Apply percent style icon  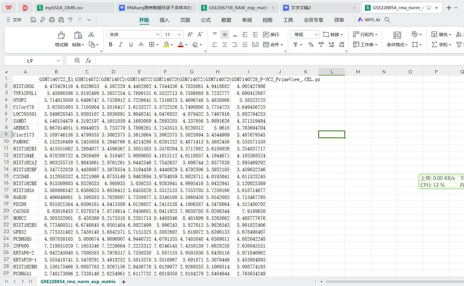[x=311, y=45]
